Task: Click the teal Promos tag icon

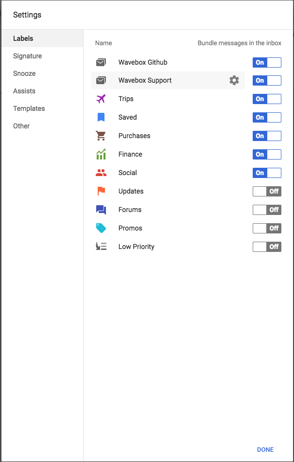Action: tap(101, 228)
